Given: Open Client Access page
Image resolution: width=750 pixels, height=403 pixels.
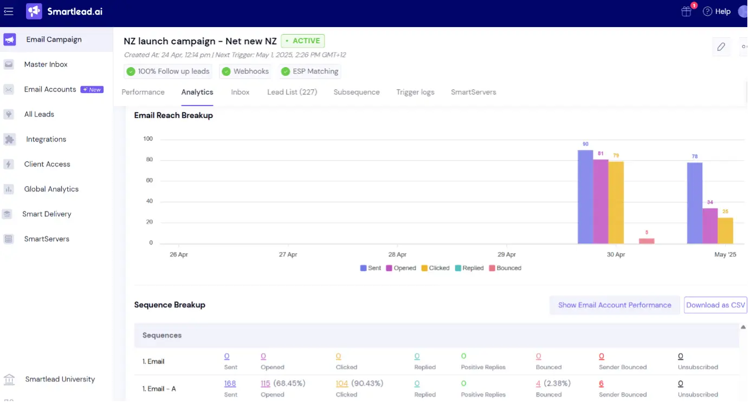Looking at the screenshot, I should [47, 164].
